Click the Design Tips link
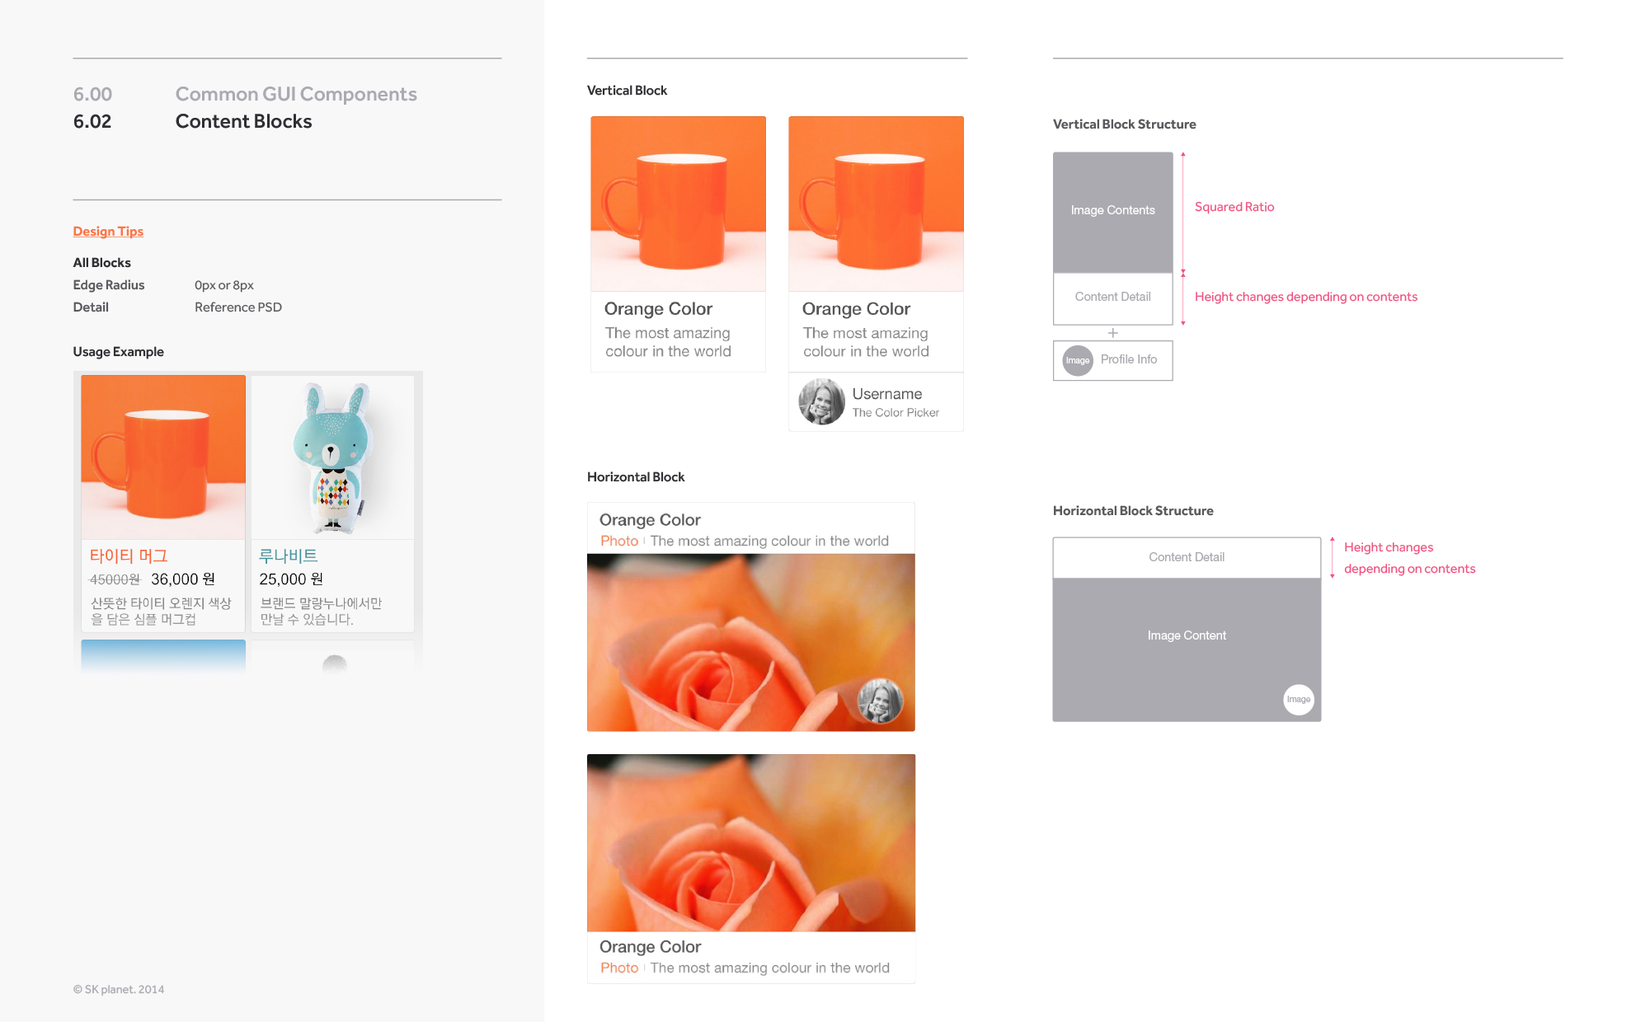 (x=108, y=232)
